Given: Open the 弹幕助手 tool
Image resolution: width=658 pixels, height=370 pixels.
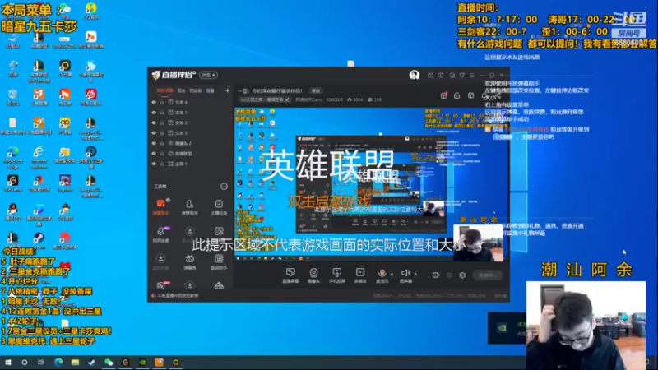Looking at the screenshot, I should coord(160,207).
